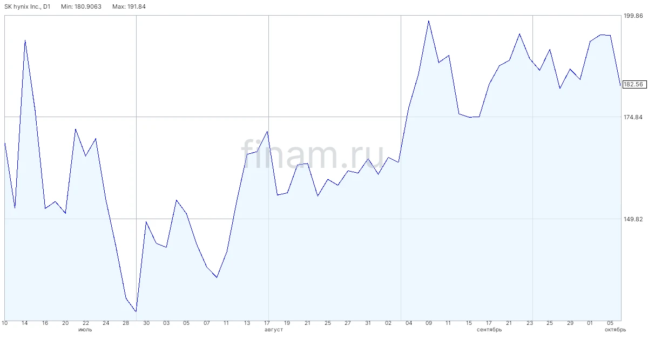Click the date label "07" on the time axis
The width and height of the screenshot is (648, 340).
207,323
